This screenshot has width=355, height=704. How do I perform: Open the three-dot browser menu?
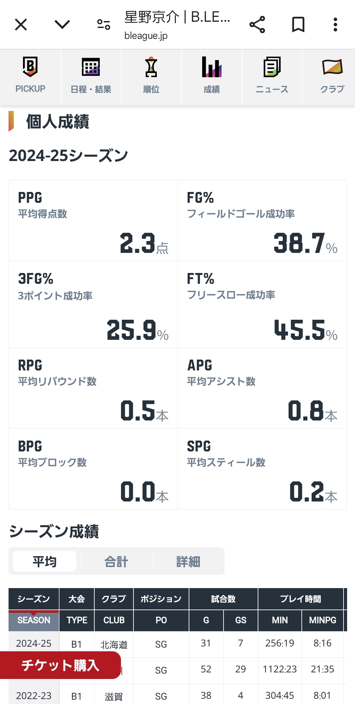[335, 25]
